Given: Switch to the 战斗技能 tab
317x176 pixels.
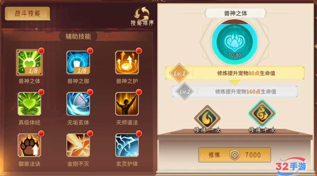Looking at the screenshot, I should (x=27, y=13).
